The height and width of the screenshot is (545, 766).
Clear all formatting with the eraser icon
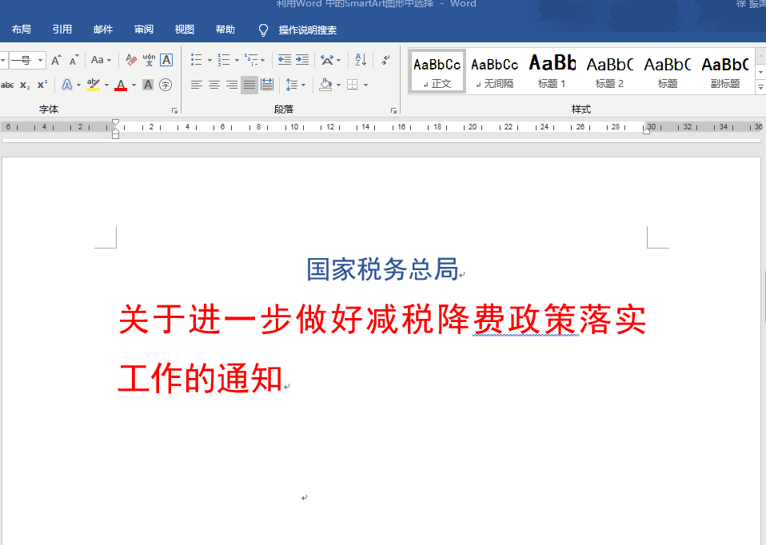coord(131,60)
